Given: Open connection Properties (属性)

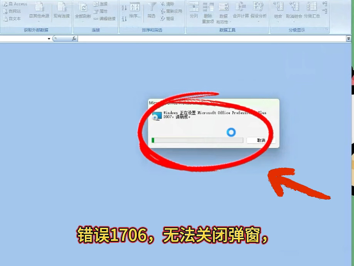Looking at the screenshot, I should tap(101, 11).
